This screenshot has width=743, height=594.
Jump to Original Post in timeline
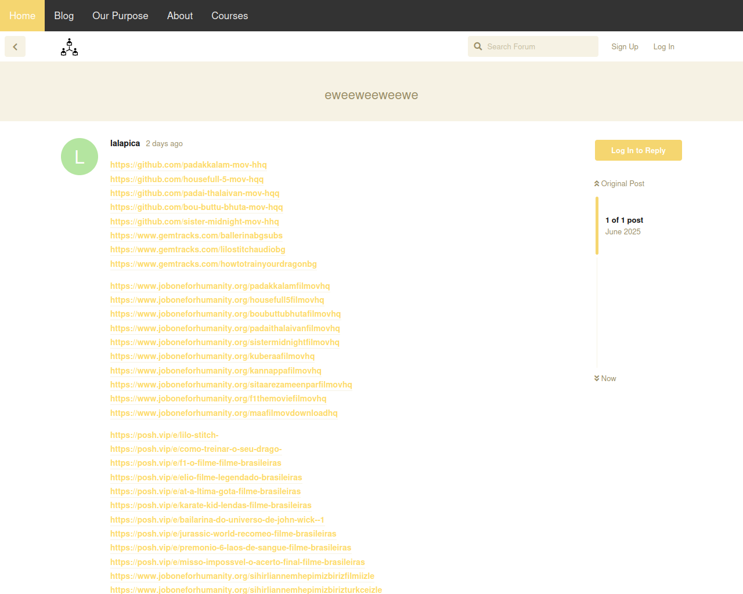click(619, 183)
